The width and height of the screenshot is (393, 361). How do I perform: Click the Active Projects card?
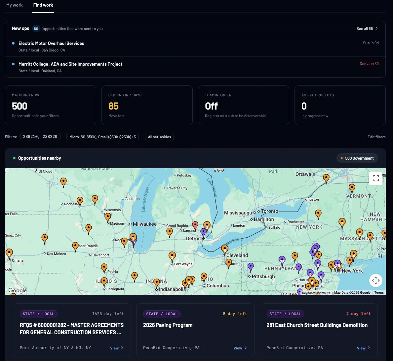[x=340, y=105]
